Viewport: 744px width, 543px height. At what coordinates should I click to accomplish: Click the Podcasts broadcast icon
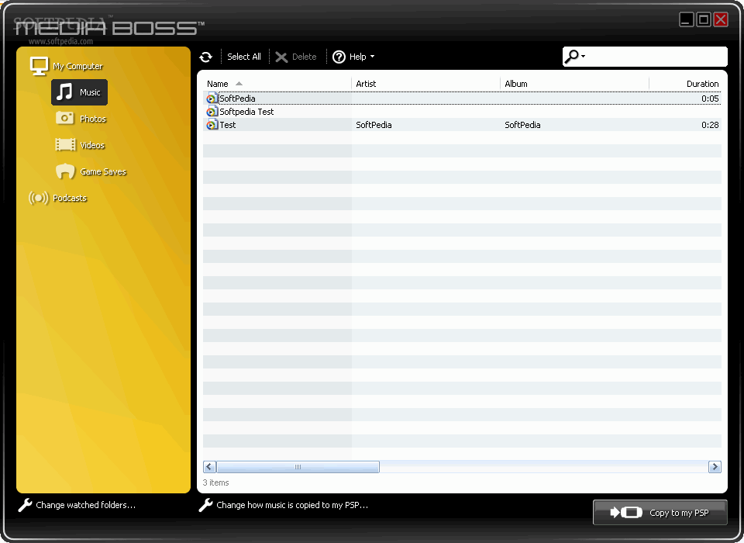[x=39, y=198]
